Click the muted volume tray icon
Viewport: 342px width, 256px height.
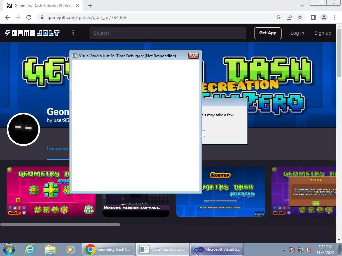308,250
